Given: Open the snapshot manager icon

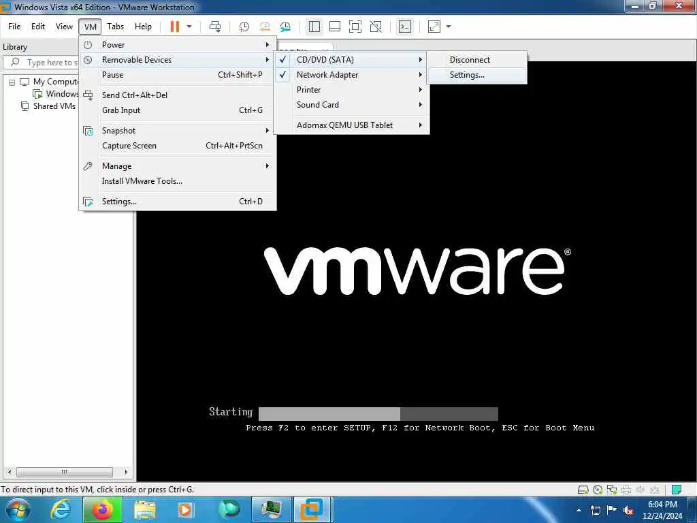Looking at the screenshot, I should (x=285, y=27).
